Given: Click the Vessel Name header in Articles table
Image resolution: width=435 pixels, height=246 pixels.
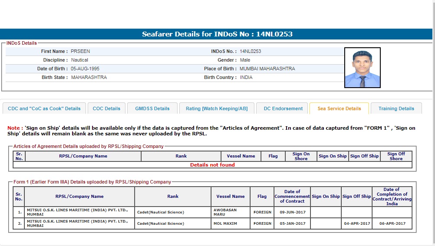Looking at the screenshot, I should click(241, 156).
